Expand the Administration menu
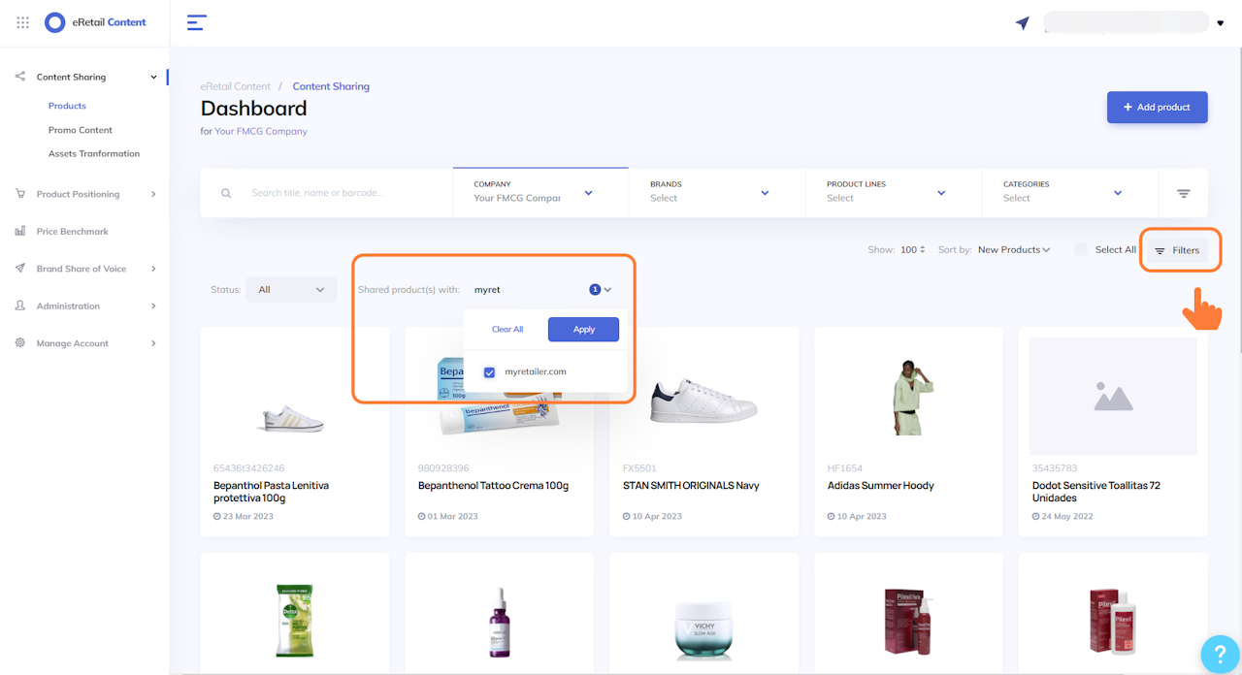The image size is (1242, 675). pos(153,306)
